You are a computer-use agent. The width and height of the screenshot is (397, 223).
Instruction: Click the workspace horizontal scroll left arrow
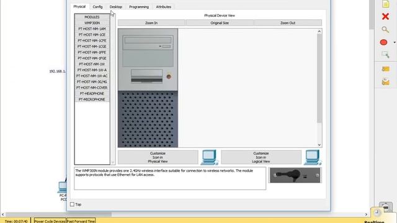2,214
